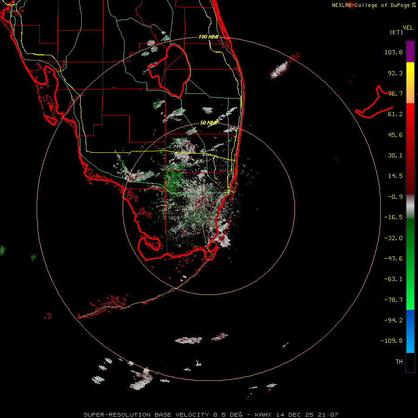The height and width of the screenshot is (418, 418).
Task: Click the 100 NMI range ring label
Action: pos(209,37)
